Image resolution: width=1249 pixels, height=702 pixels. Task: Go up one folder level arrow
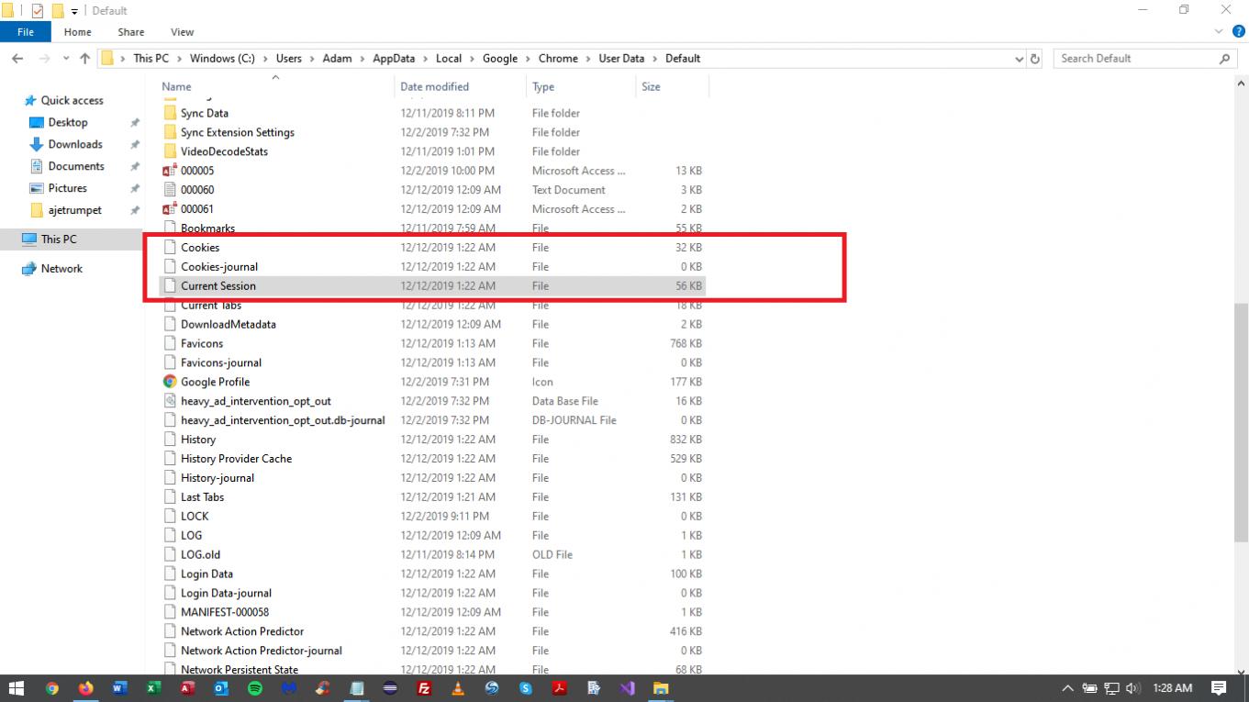(x=85, y=58)
